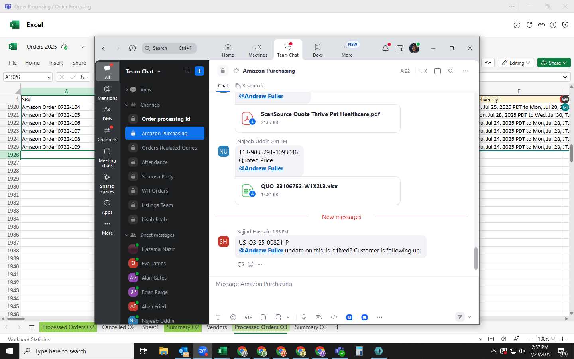
Task: Open All chats in the Zoom sidebar
Action: pos(107,72)
